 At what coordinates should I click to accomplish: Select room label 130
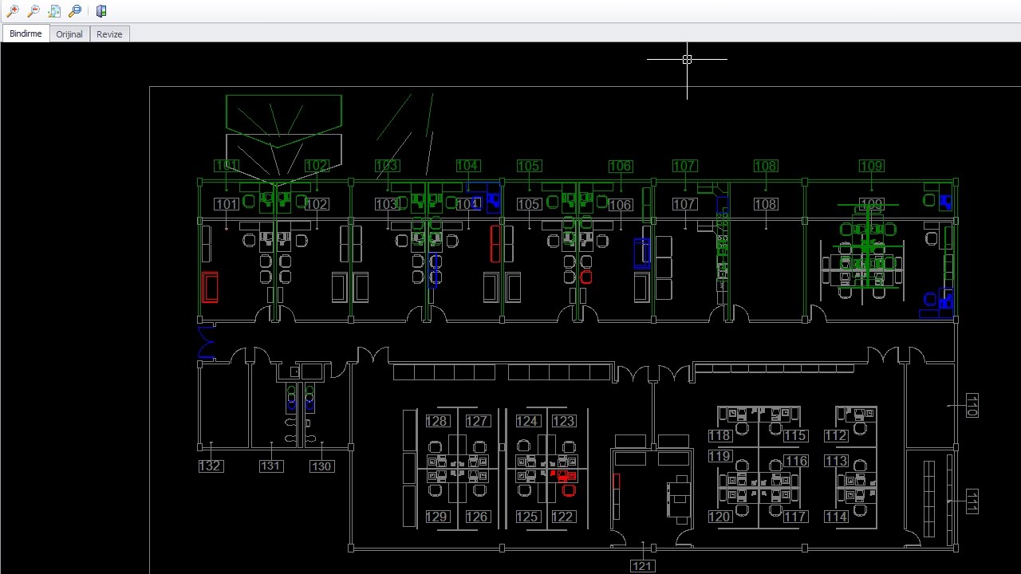tap(321, 466)
